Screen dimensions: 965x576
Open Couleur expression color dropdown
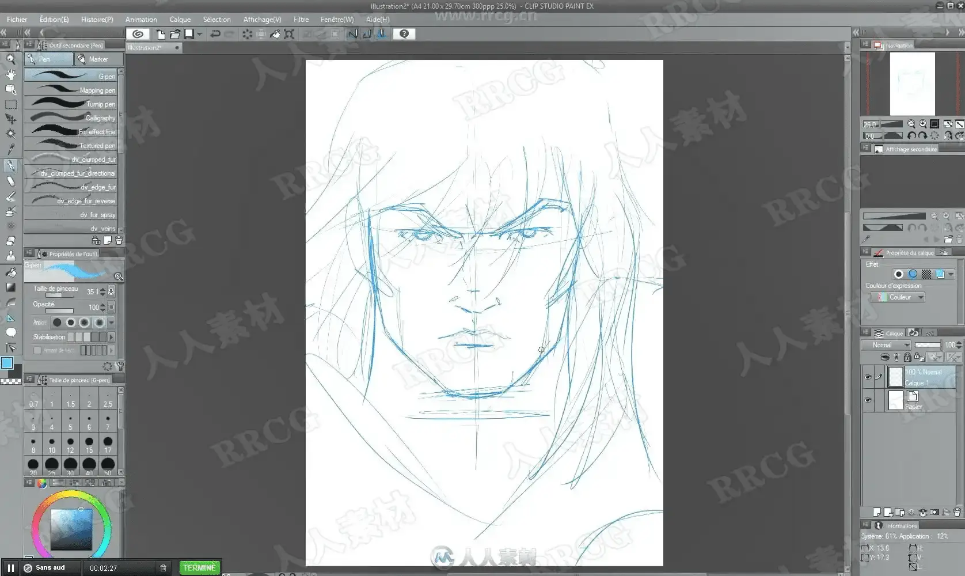(897, 297)
